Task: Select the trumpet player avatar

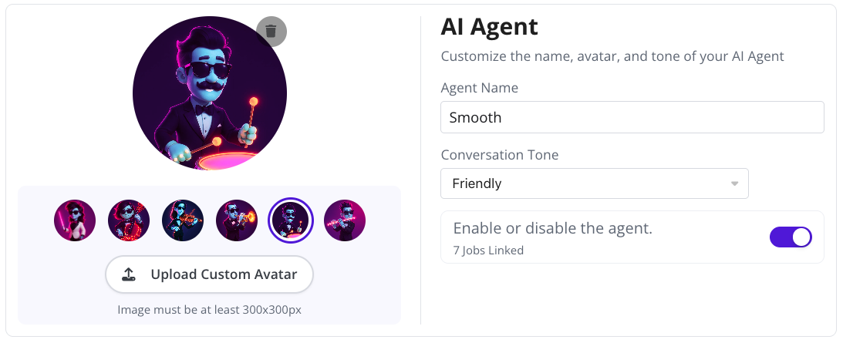Action: tap(236, 220)
